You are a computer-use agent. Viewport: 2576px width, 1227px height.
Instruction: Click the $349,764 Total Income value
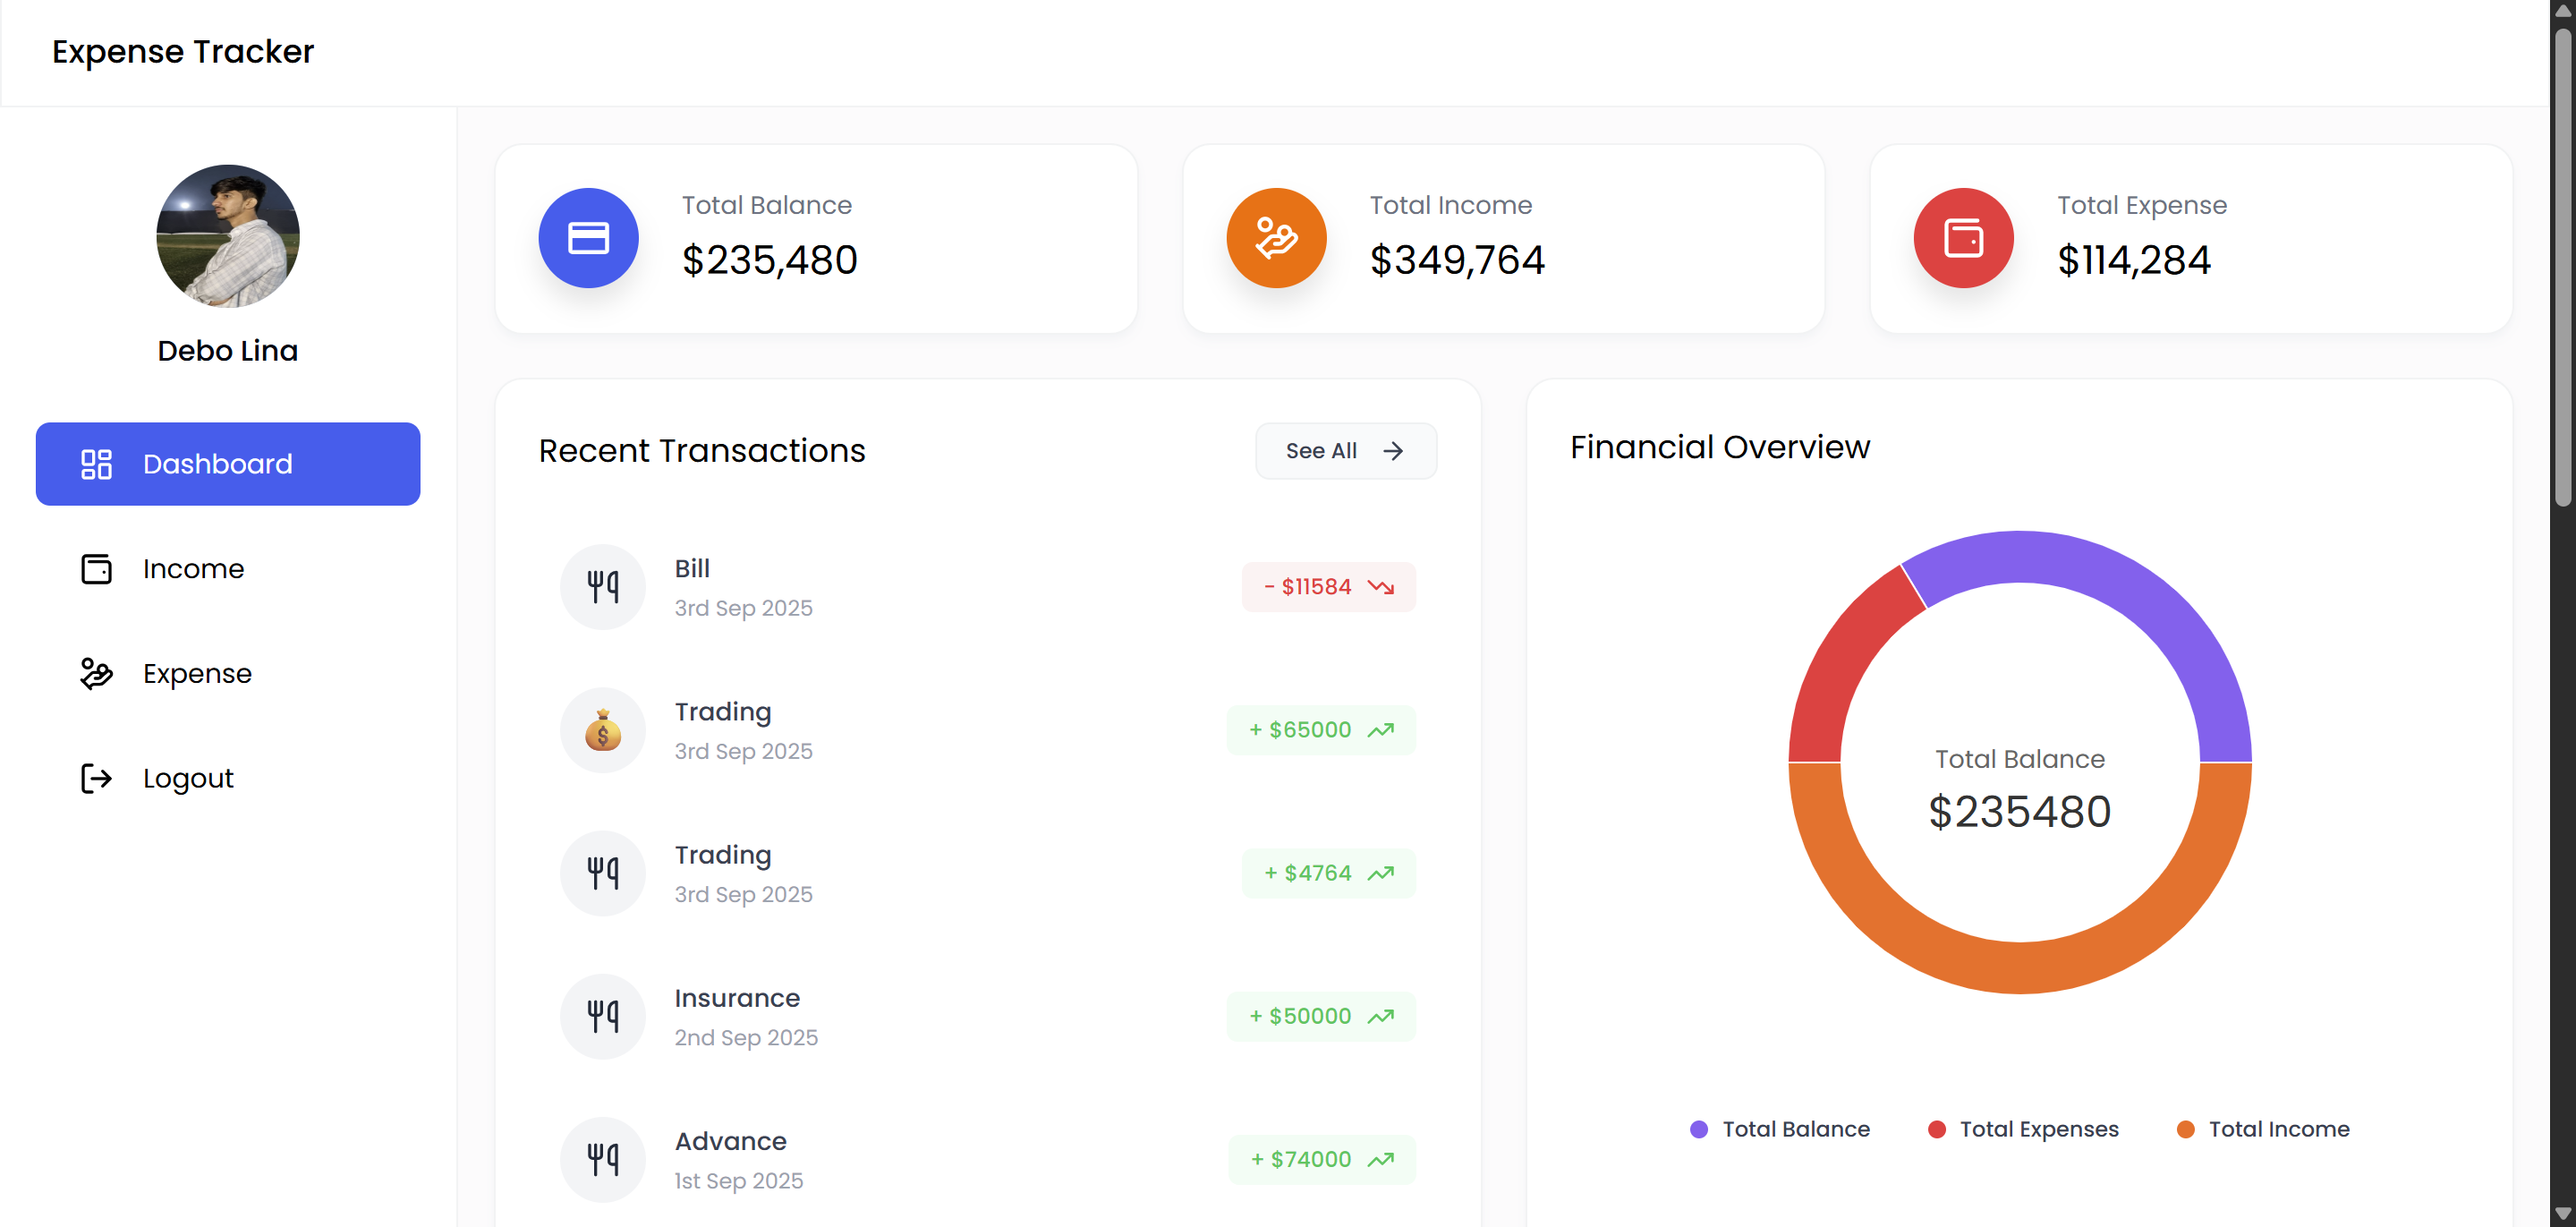pyautogui.click(x=1457, y=260)
